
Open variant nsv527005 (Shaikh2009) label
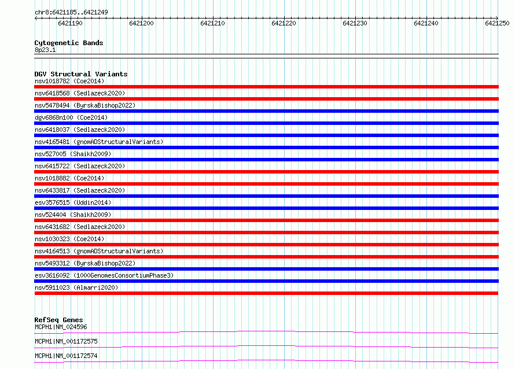pyautogui.click(x=73, y=154)
